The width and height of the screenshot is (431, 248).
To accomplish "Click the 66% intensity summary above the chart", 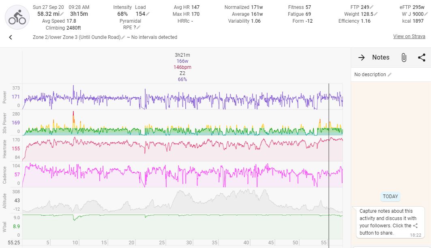I will (182, 79).
